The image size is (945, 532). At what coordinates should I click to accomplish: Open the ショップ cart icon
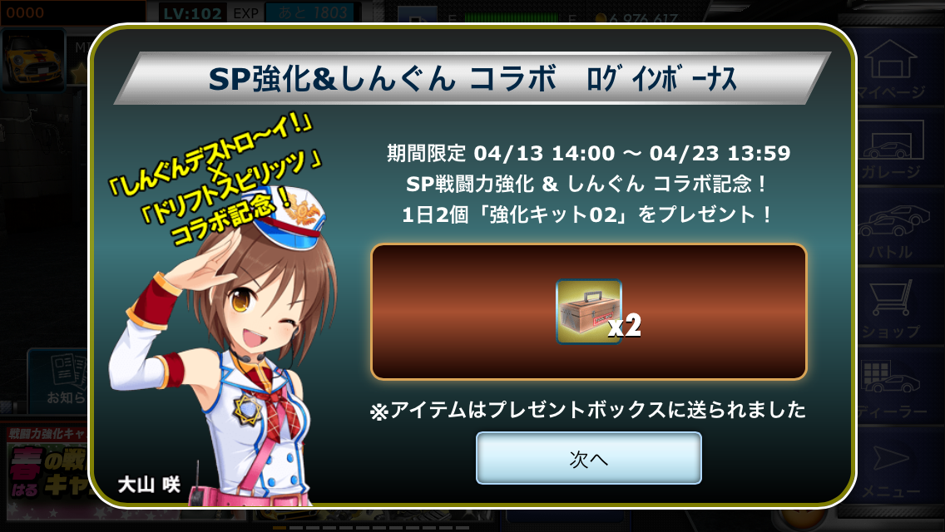(892, 309)
